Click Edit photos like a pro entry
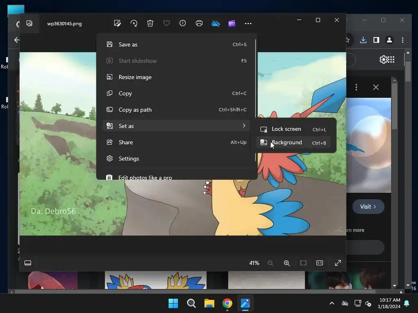Image resolution: width=418 pixels, height=313 pixels. click(x=176, y=177)
